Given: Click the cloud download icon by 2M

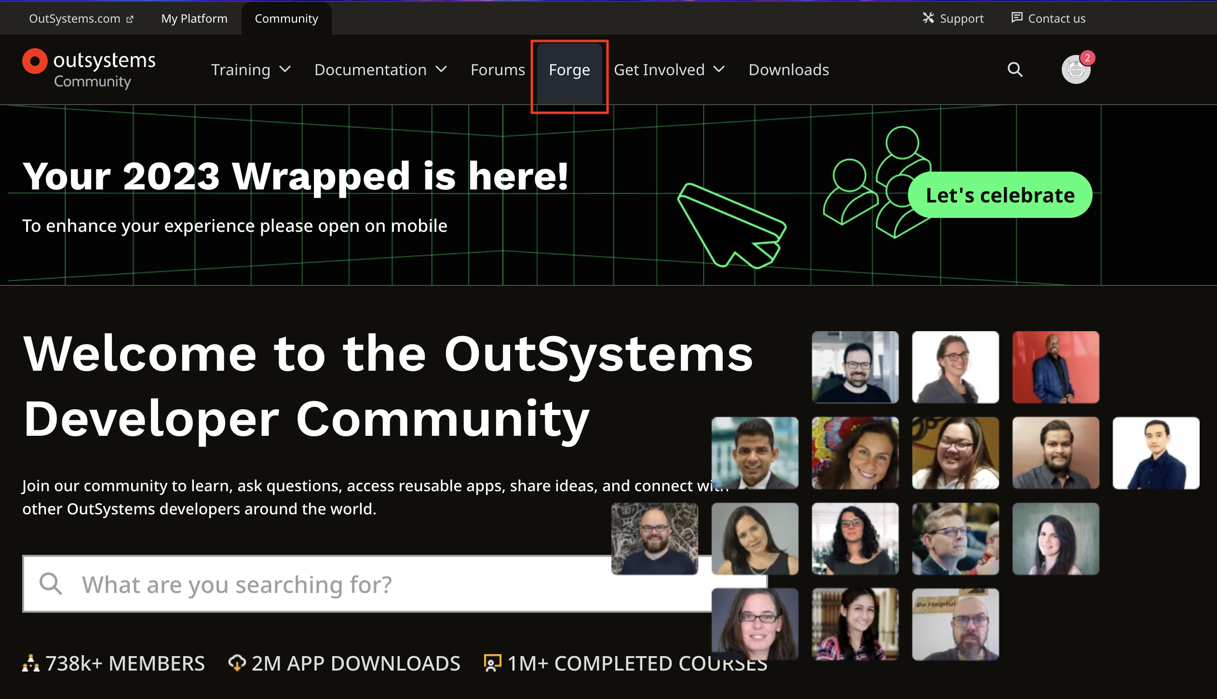Looking at the screenshot, I should 237,663.
